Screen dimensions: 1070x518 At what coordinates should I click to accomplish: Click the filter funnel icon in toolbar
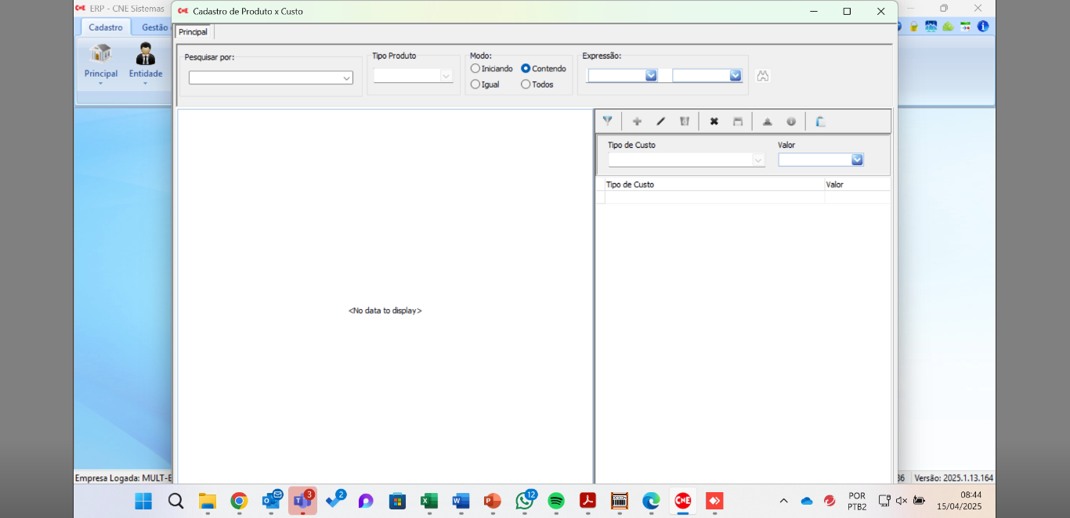click(607, 121)
